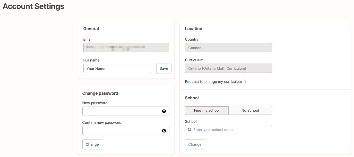Click the disabled Country field showing Canada
The height and width of the screenshot is (157, 354).
(228, 48)
